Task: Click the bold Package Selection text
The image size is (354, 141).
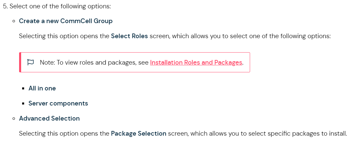Action: pos(139,134)
